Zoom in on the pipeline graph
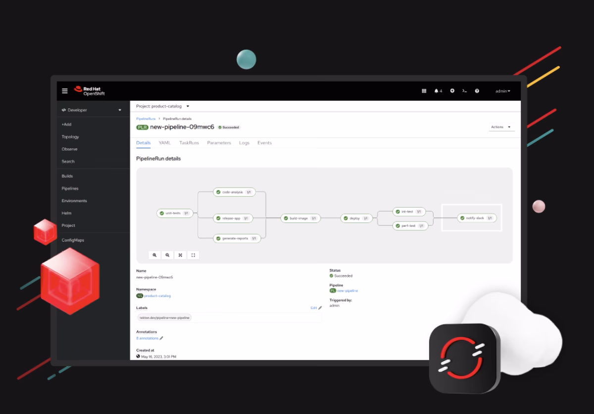This screenshot has height=414, width=594. pos(155,255)
